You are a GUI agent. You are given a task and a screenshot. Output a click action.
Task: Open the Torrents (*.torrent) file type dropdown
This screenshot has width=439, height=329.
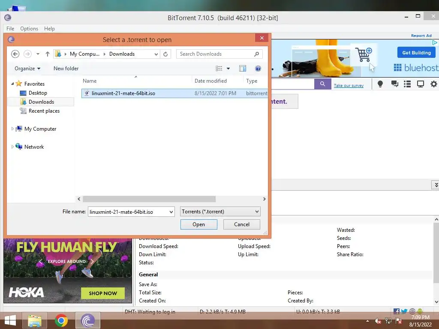pos(220,212)
